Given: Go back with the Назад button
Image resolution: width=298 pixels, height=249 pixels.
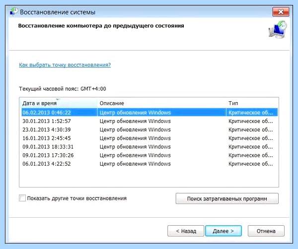Looking at the screenshot, I should 186,231.
